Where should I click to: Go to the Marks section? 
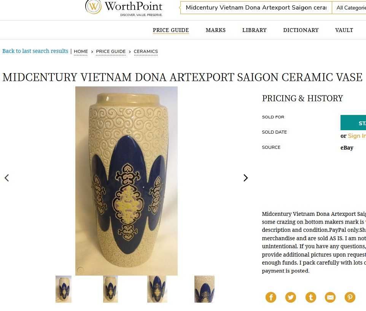[216, 30]
